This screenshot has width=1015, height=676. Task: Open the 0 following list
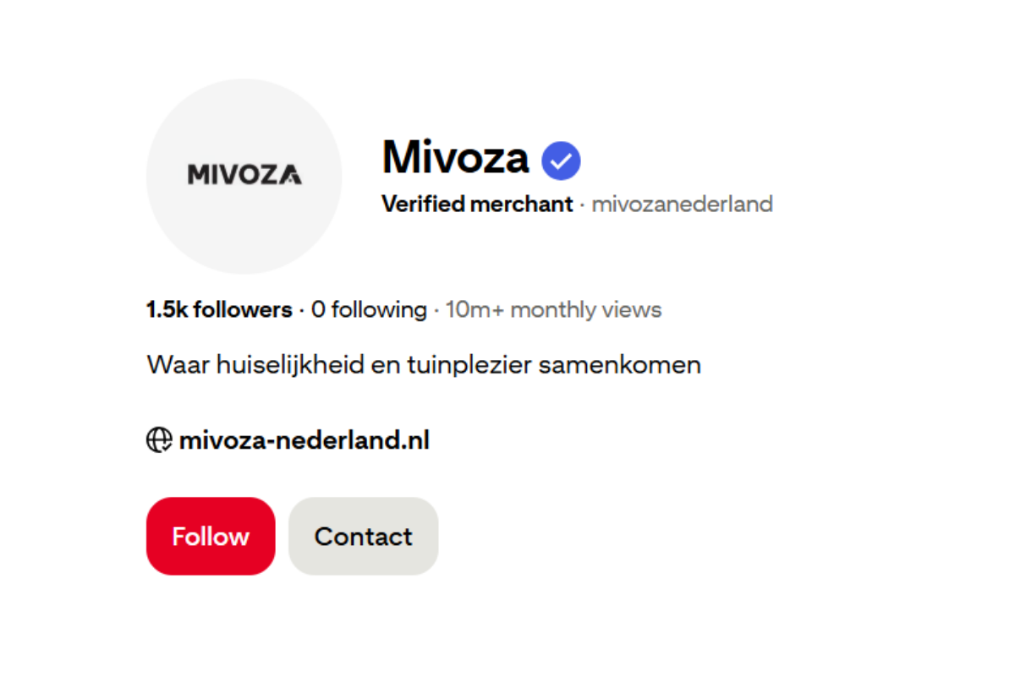[x=369, y=310]
